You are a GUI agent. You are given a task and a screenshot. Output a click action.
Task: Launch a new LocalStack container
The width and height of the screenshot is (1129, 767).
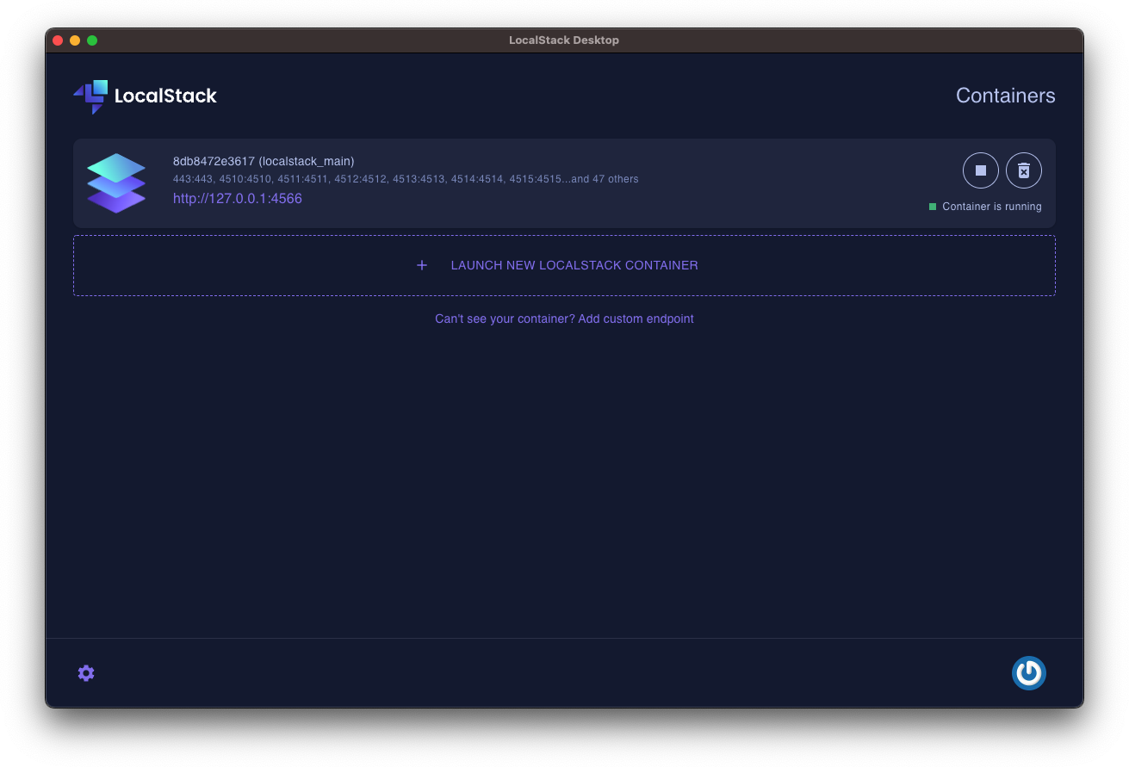[x=574, y=265]
